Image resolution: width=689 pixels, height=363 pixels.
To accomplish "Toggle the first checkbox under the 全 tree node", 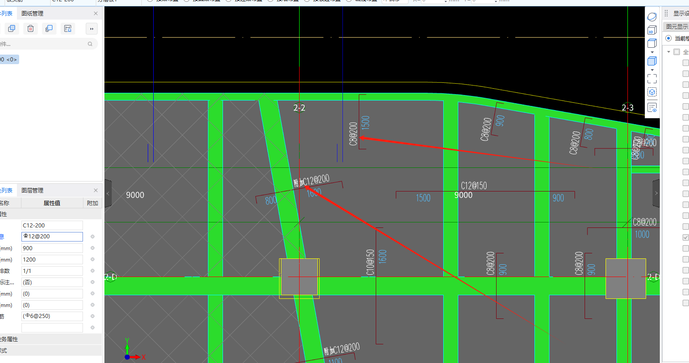I will (x=685, y=63).
